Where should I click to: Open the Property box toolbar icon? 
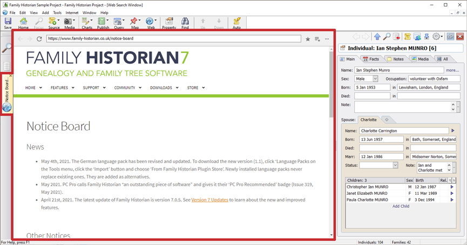click(x=169, y=23)
